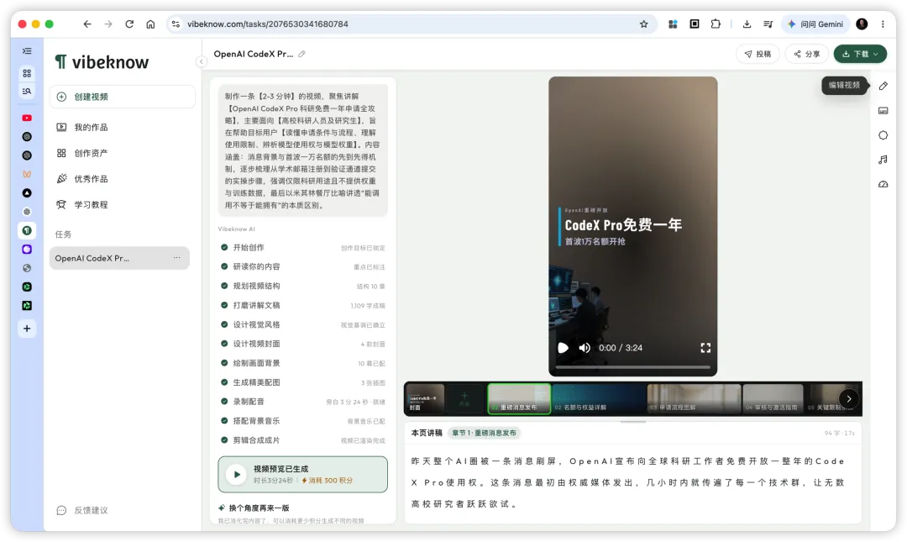The height and width of the screenshot is (542, 907).
Task: Click the play icon on the preview card
Action: click(237, 474)
